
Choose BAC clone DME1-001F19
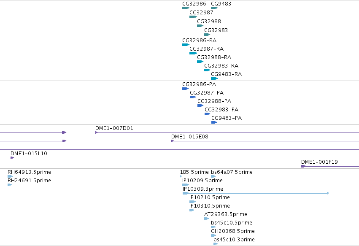(319, 162)
